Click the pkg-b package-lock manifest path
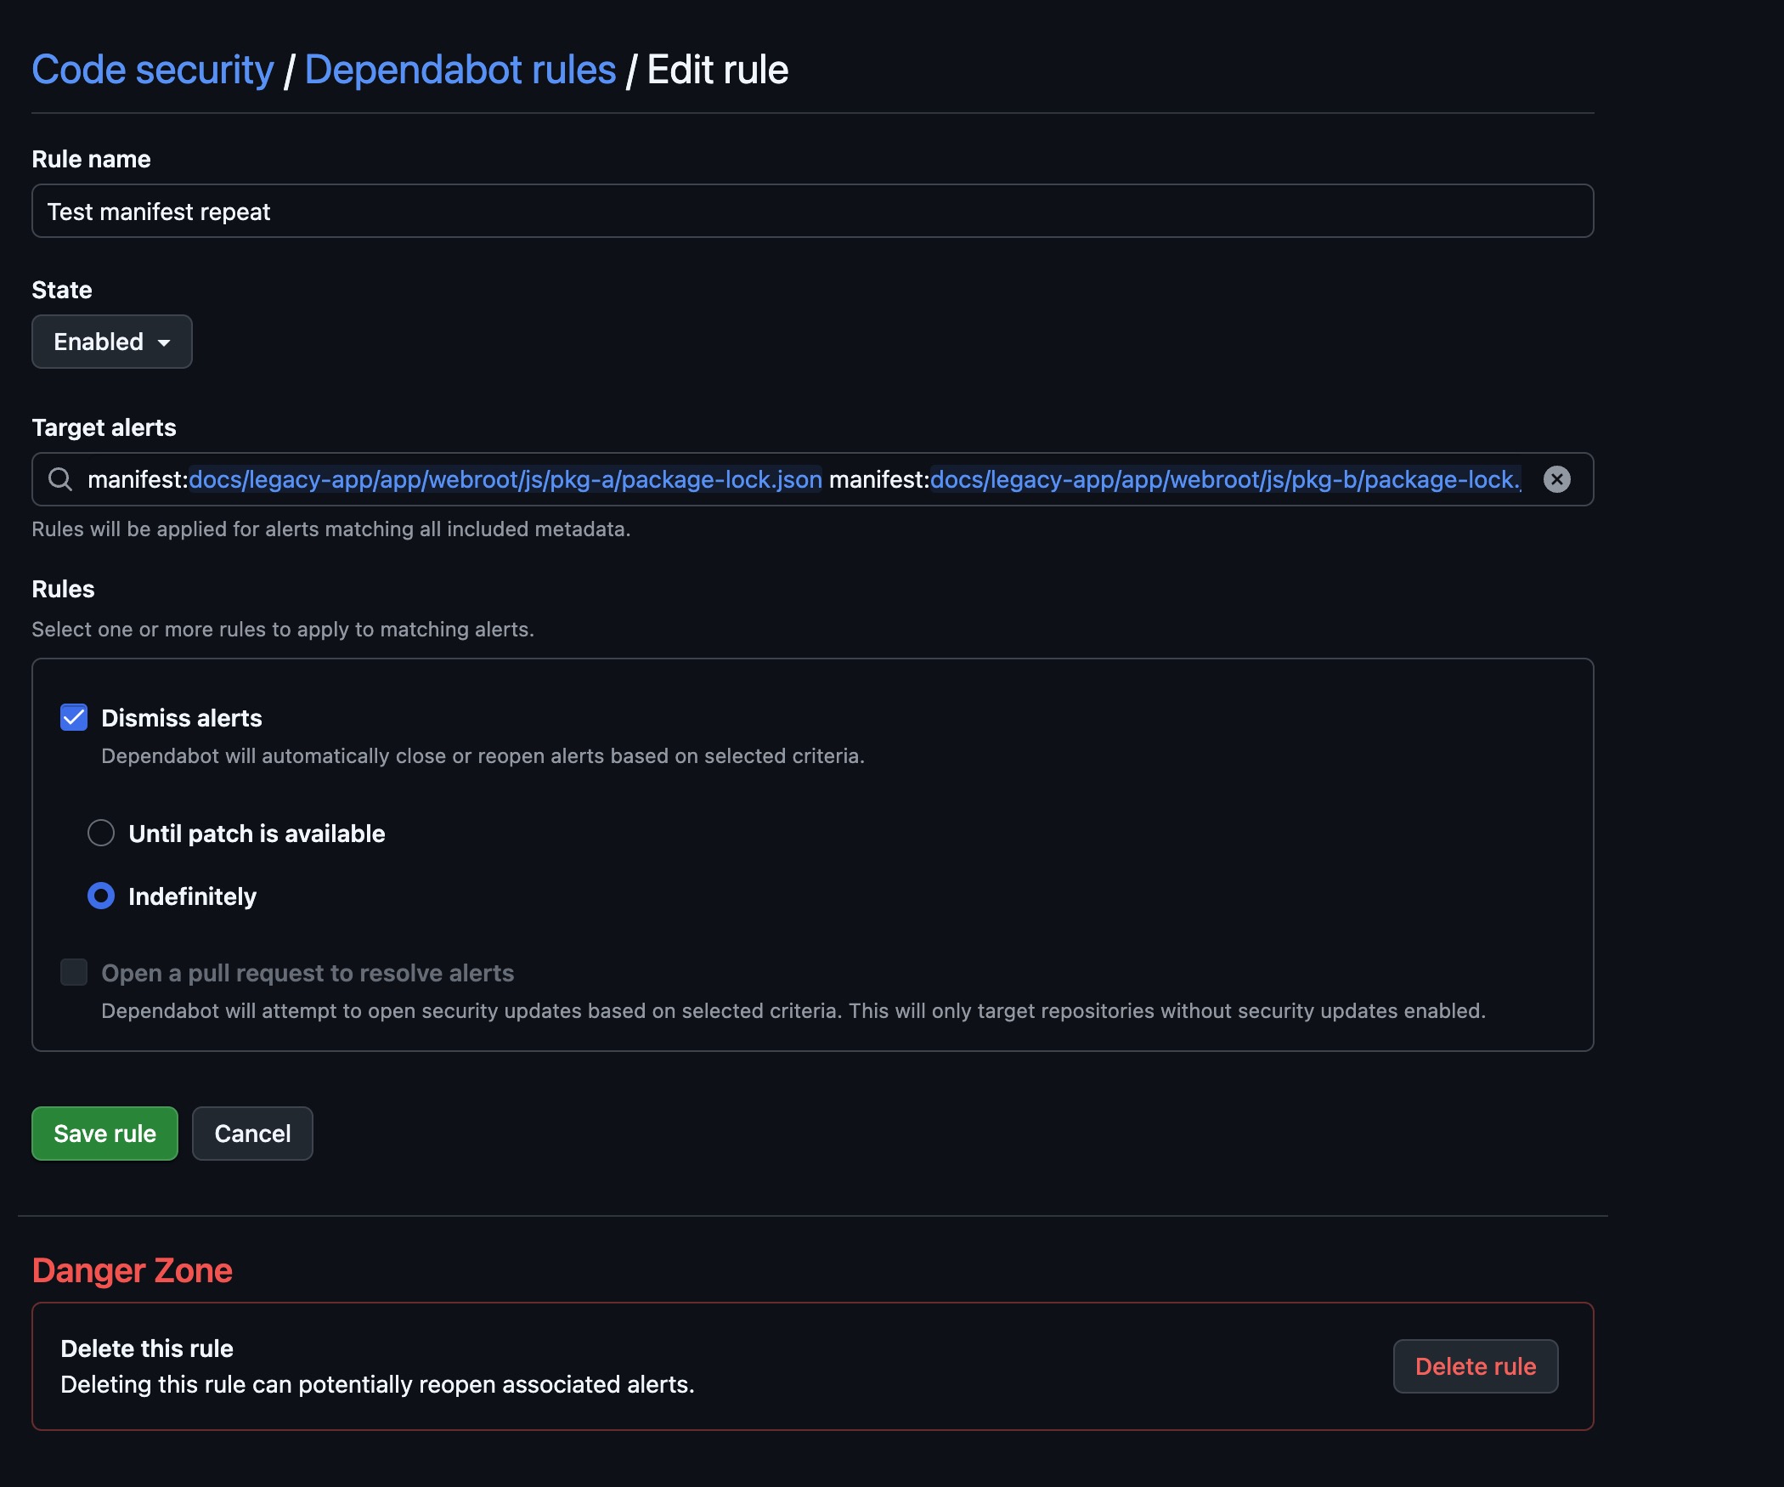The image size is (1784, 1487). 1226,479
